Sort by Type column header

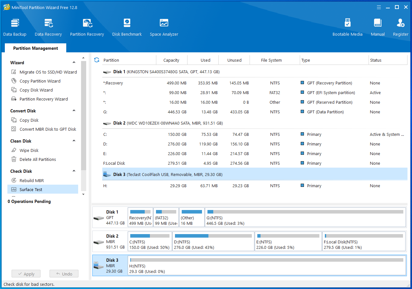[334, 60]
